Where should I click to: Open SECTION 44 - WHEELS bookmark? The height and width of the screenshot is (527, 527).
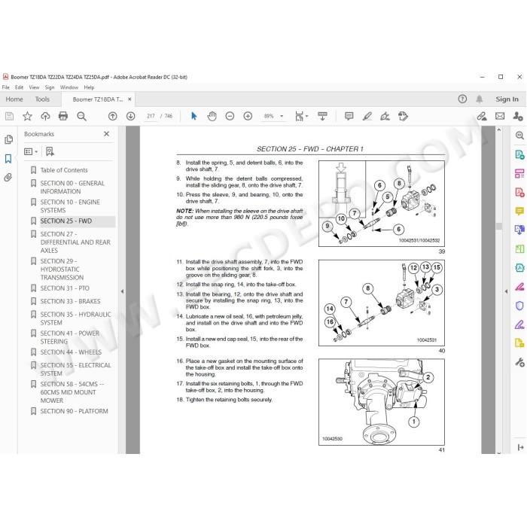click(71, 352)
